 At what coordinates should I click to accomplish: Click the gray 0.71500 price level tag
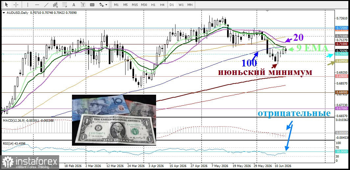[341, 36]
